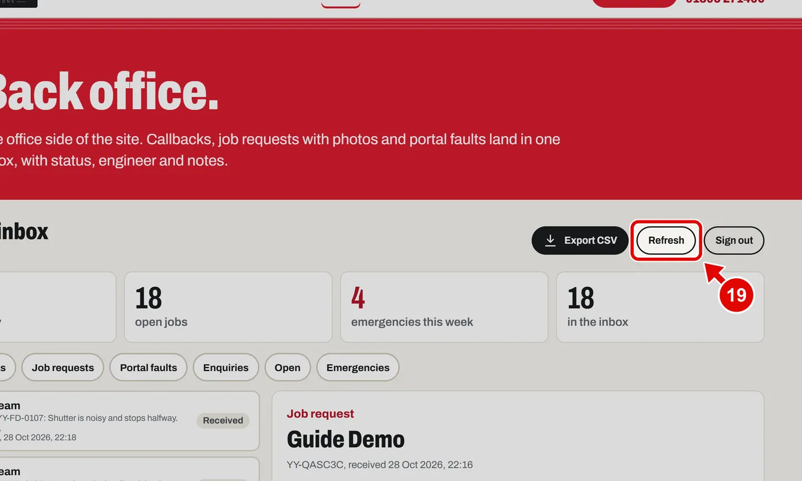Click the download icon in Export CSV
Image resolution: width=802 pixels, height=481 pixels.
click(x=550, y=240)
